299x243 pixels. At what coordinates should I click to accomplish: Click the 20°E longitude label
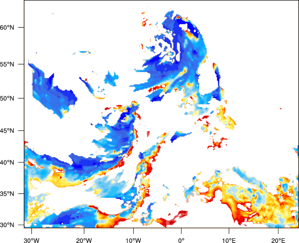coord(278,240)
